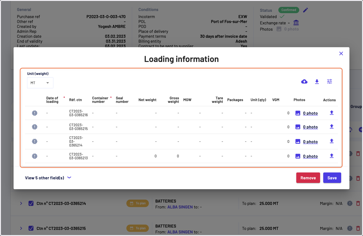Click the Gross weight column header
363x236 pixels.
(x=173, y=100)
